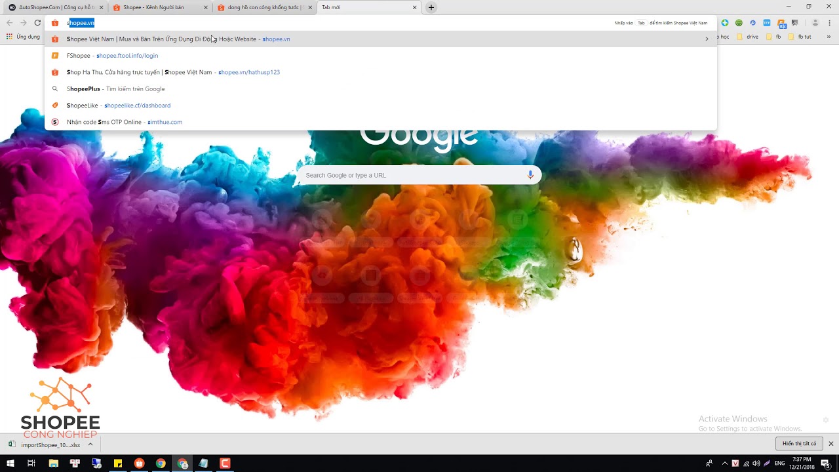The width and height of the screenshot is (839, 472).
Task: Go back with the back arrow
Action: click(9, 23)
